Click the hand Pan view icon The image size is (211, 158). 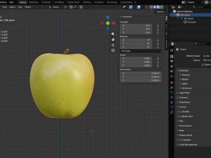(113, 39)
